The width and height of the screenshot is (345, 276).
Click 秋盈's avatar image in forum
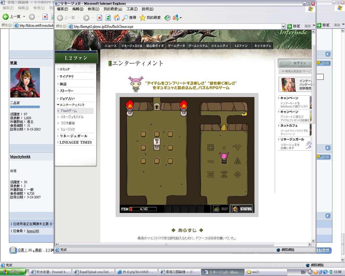[x=25, y=83]
